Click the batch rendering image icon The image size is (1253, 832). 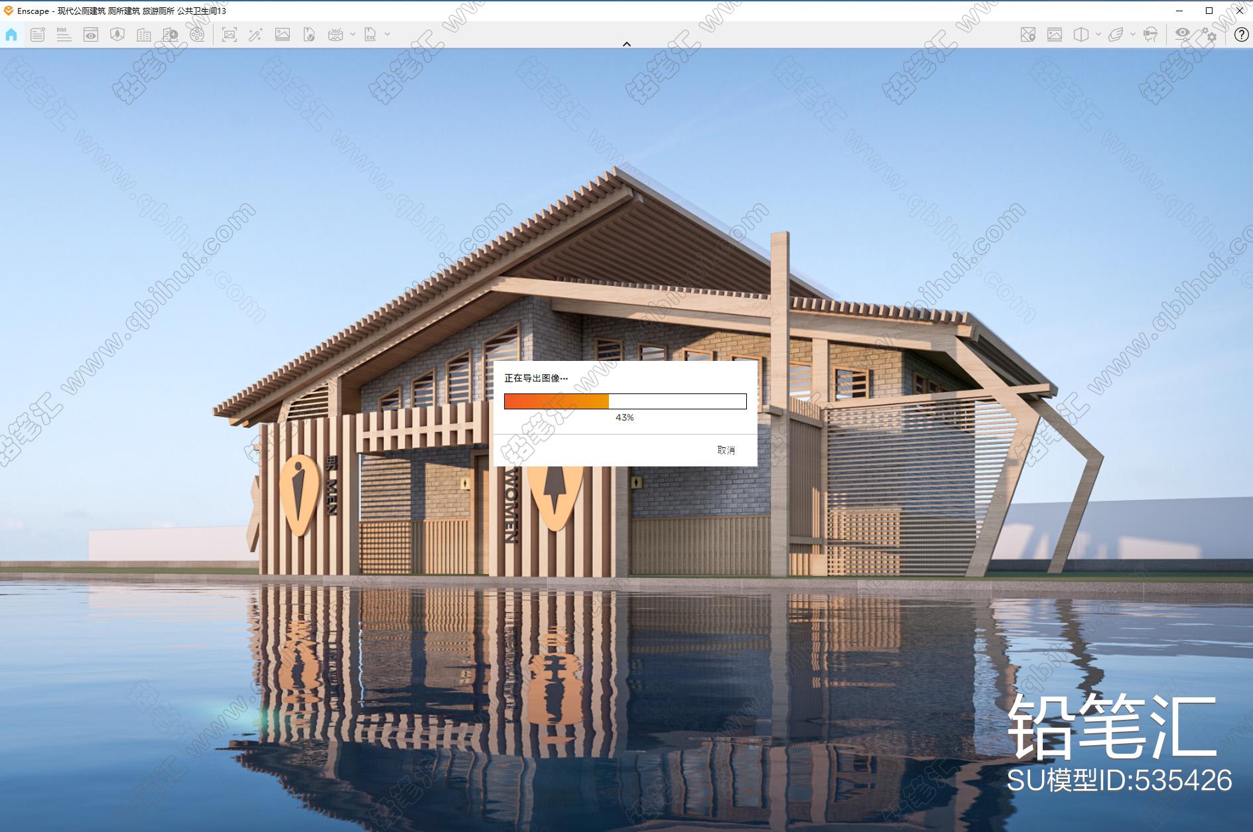click(283, 35)
